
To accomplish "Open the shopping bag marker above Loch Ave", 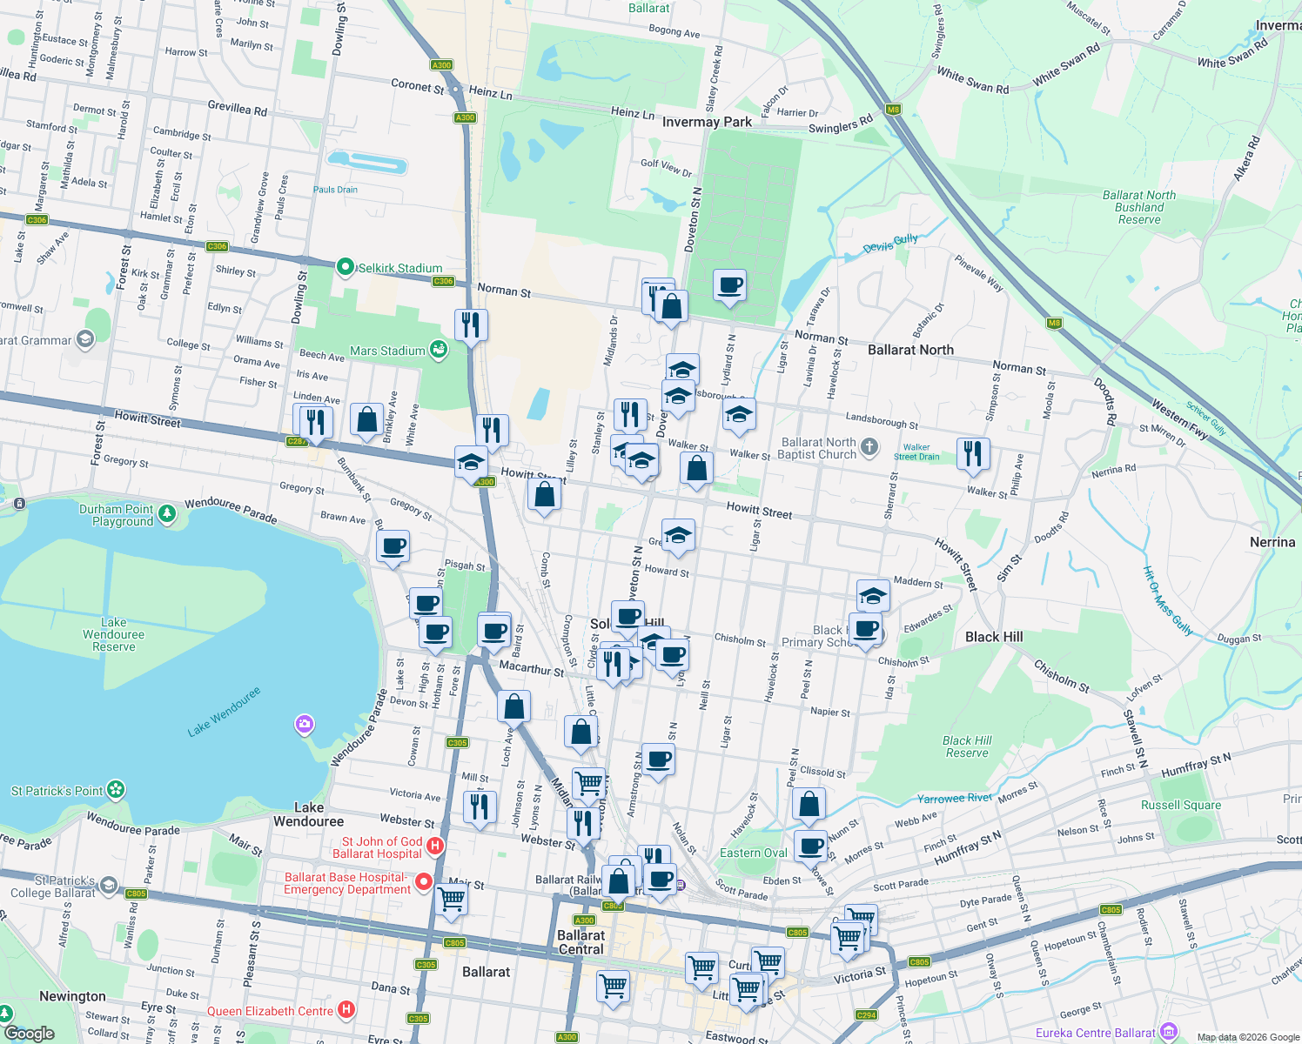I will point(514,707).
